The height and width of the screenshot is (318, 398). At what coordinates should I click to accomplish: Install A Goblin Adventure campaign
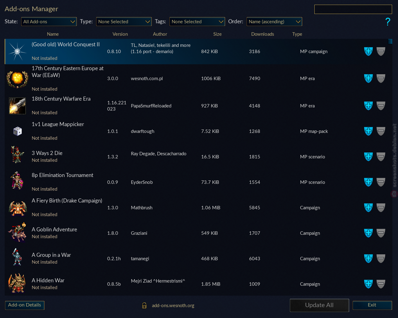click(368, 233)
